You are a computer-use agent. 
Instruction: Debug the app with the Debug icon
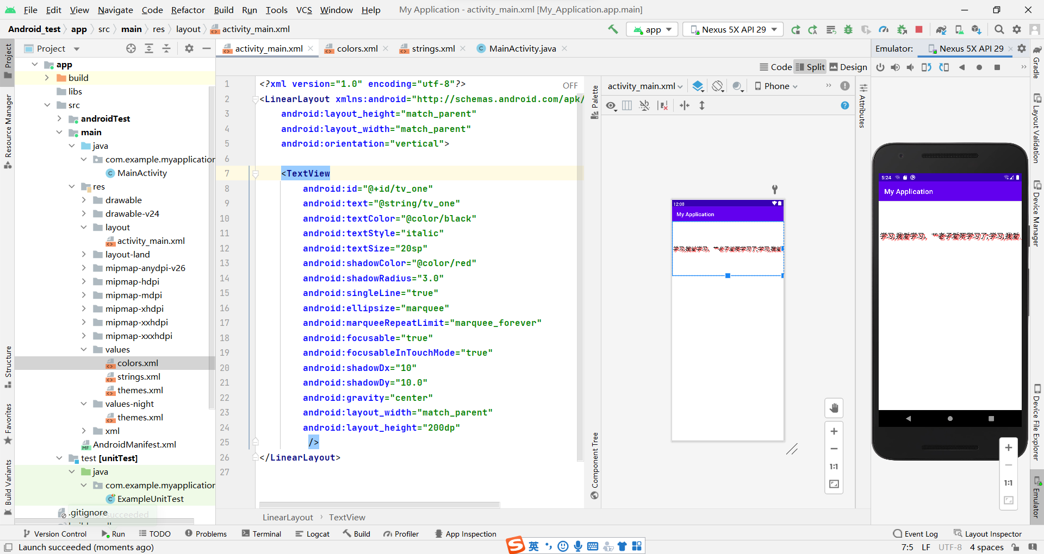pos(848,29)
